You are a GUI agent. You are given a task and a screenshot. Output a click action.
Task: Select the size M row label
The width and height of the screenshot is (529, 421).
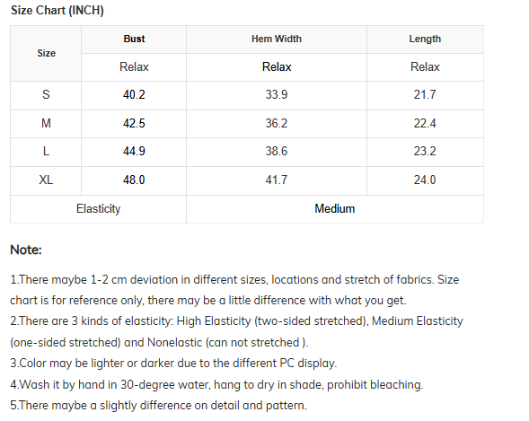click(x=46, y=123)
